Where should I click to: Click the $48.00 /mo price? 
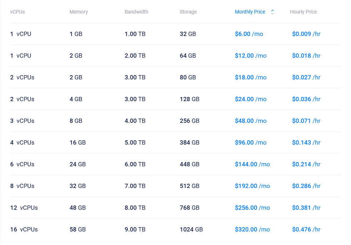(251, 121)
